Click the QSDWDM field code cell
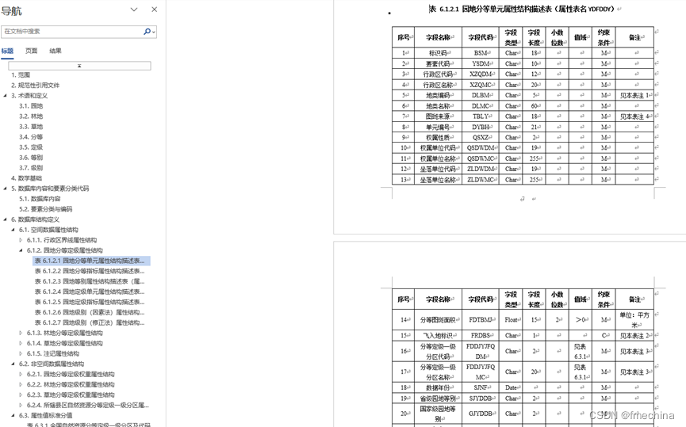Screen dimensions: 686x427 pyautogui.click(x=481, y=147)
